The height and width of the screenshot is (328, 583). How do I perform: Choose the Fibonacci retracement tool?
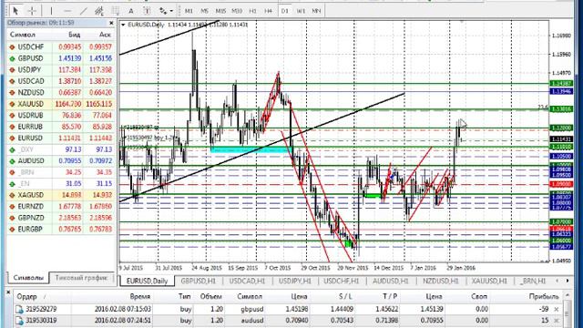click(116, 11)
